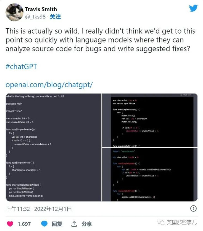
Task: Click the @_tks98 handle
Action: click(35, 17)
